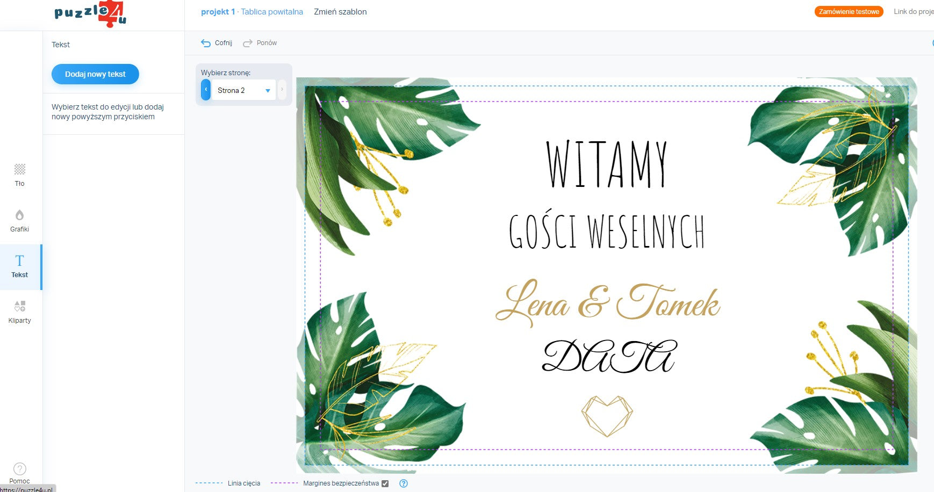
Task: Open the Grafiki graphics panel
Action: [x=19, y=221]
